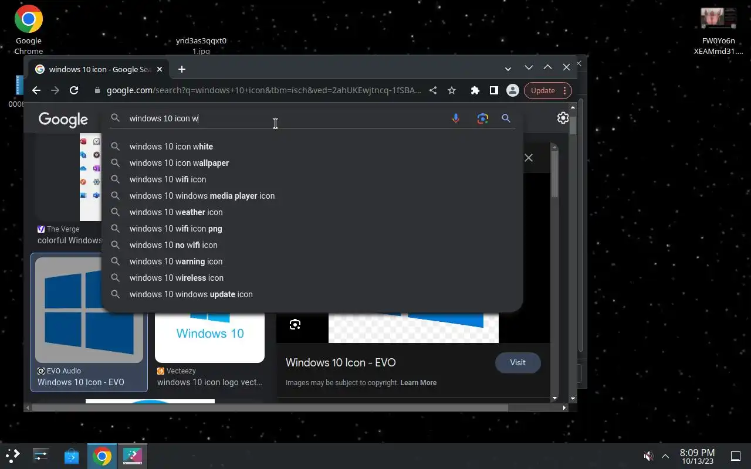Image resolution: width=751 pixels, height=469 pixels.
Task: Open the Windows 10 Icon - EVO title
Action: (340, 363)
